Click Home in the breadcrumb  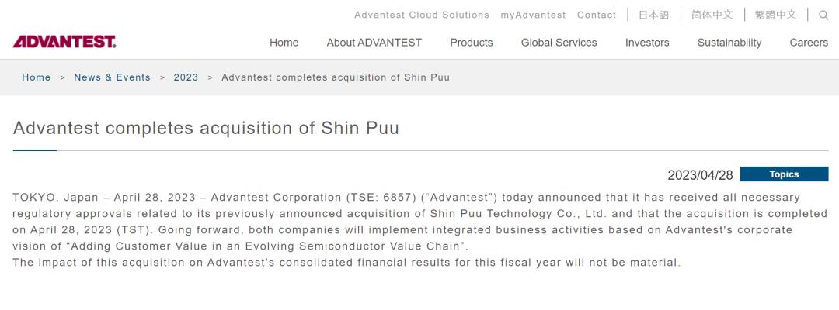(x=37, y=77)
